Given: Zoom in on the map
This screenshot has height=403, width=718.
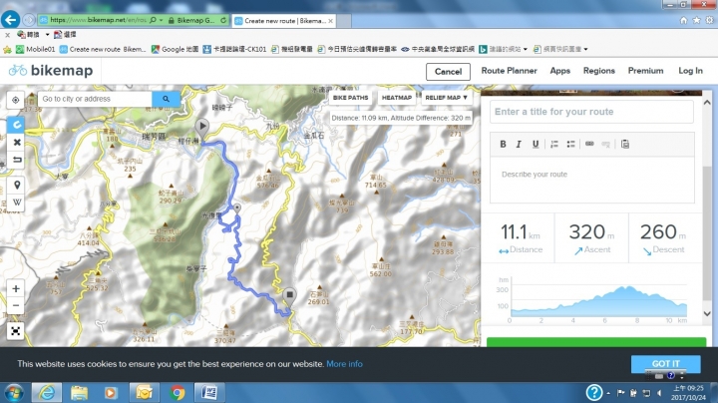Looking at the screenshot, I should (x=16, y=288).
